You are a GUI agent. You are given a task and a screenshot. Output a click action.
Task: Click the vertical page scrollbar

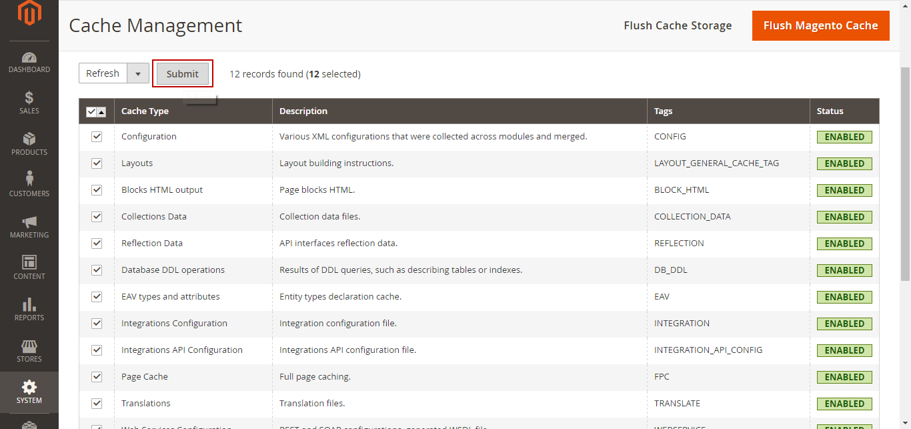pyautogui.click(x=905, y=173)
